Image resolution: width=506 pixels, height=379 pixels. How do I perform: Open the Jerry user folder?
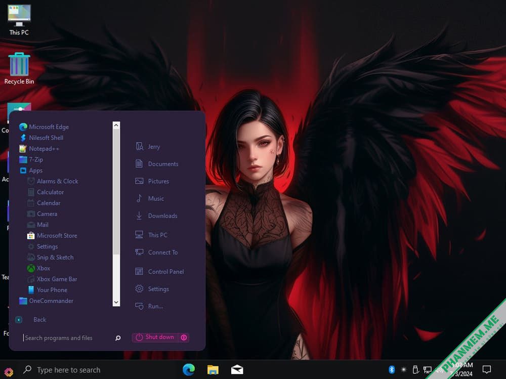click(x=148, y=147)
